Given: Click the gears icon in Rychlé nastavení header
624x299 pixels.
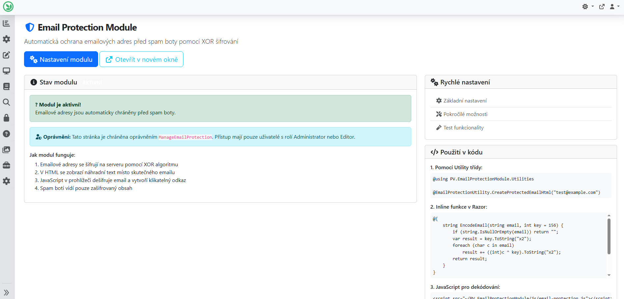Looking at the screenshot, I should (x=434, y=82).
